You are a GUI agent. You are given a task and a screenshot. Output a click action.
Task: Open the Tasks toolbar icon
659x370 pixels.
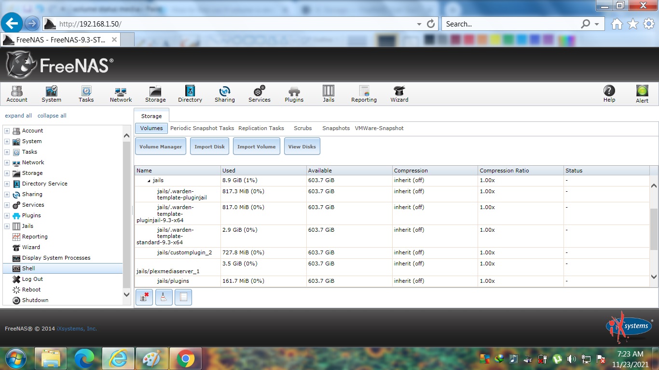click(86, 94)
